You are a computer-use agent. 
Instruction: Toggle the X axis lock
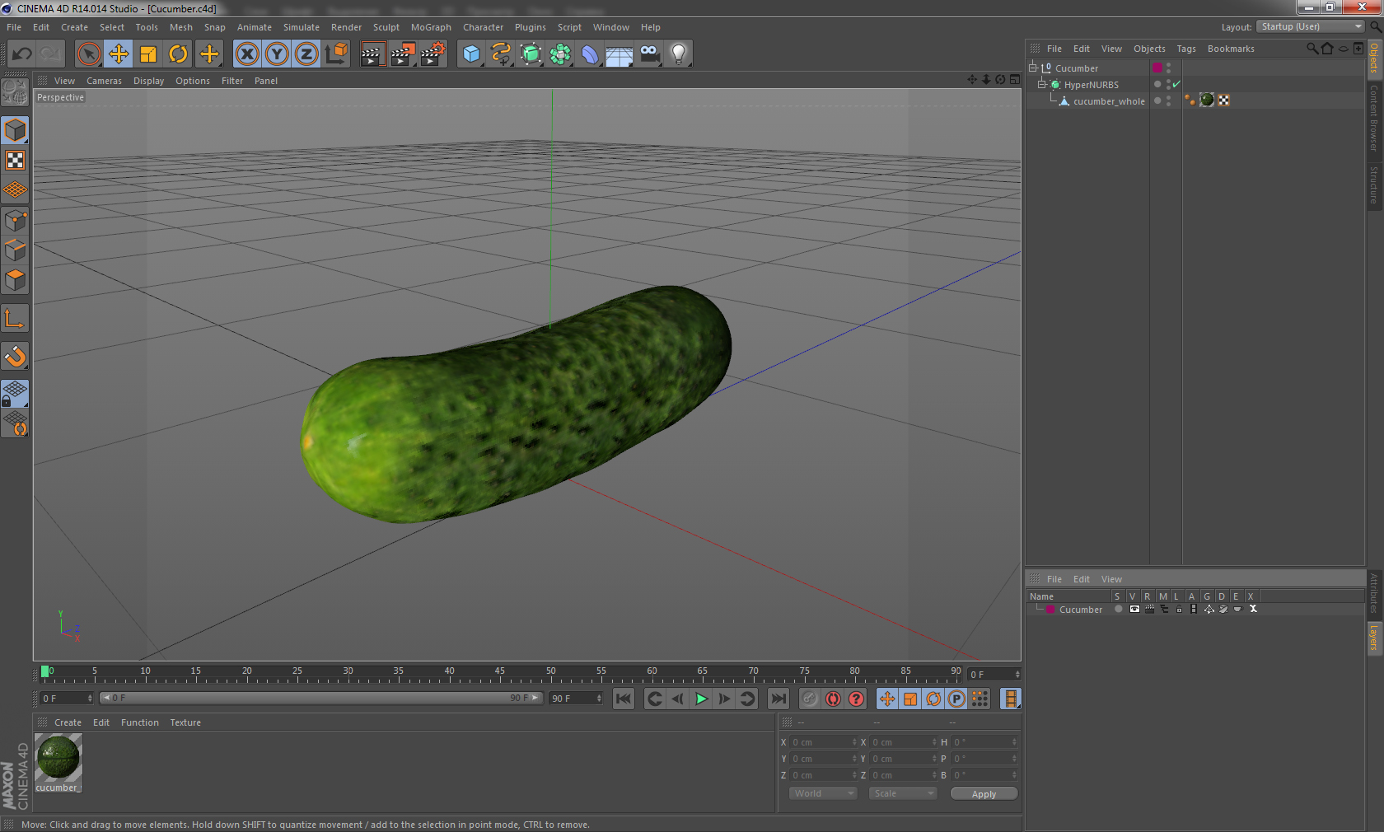coord(247,54)
